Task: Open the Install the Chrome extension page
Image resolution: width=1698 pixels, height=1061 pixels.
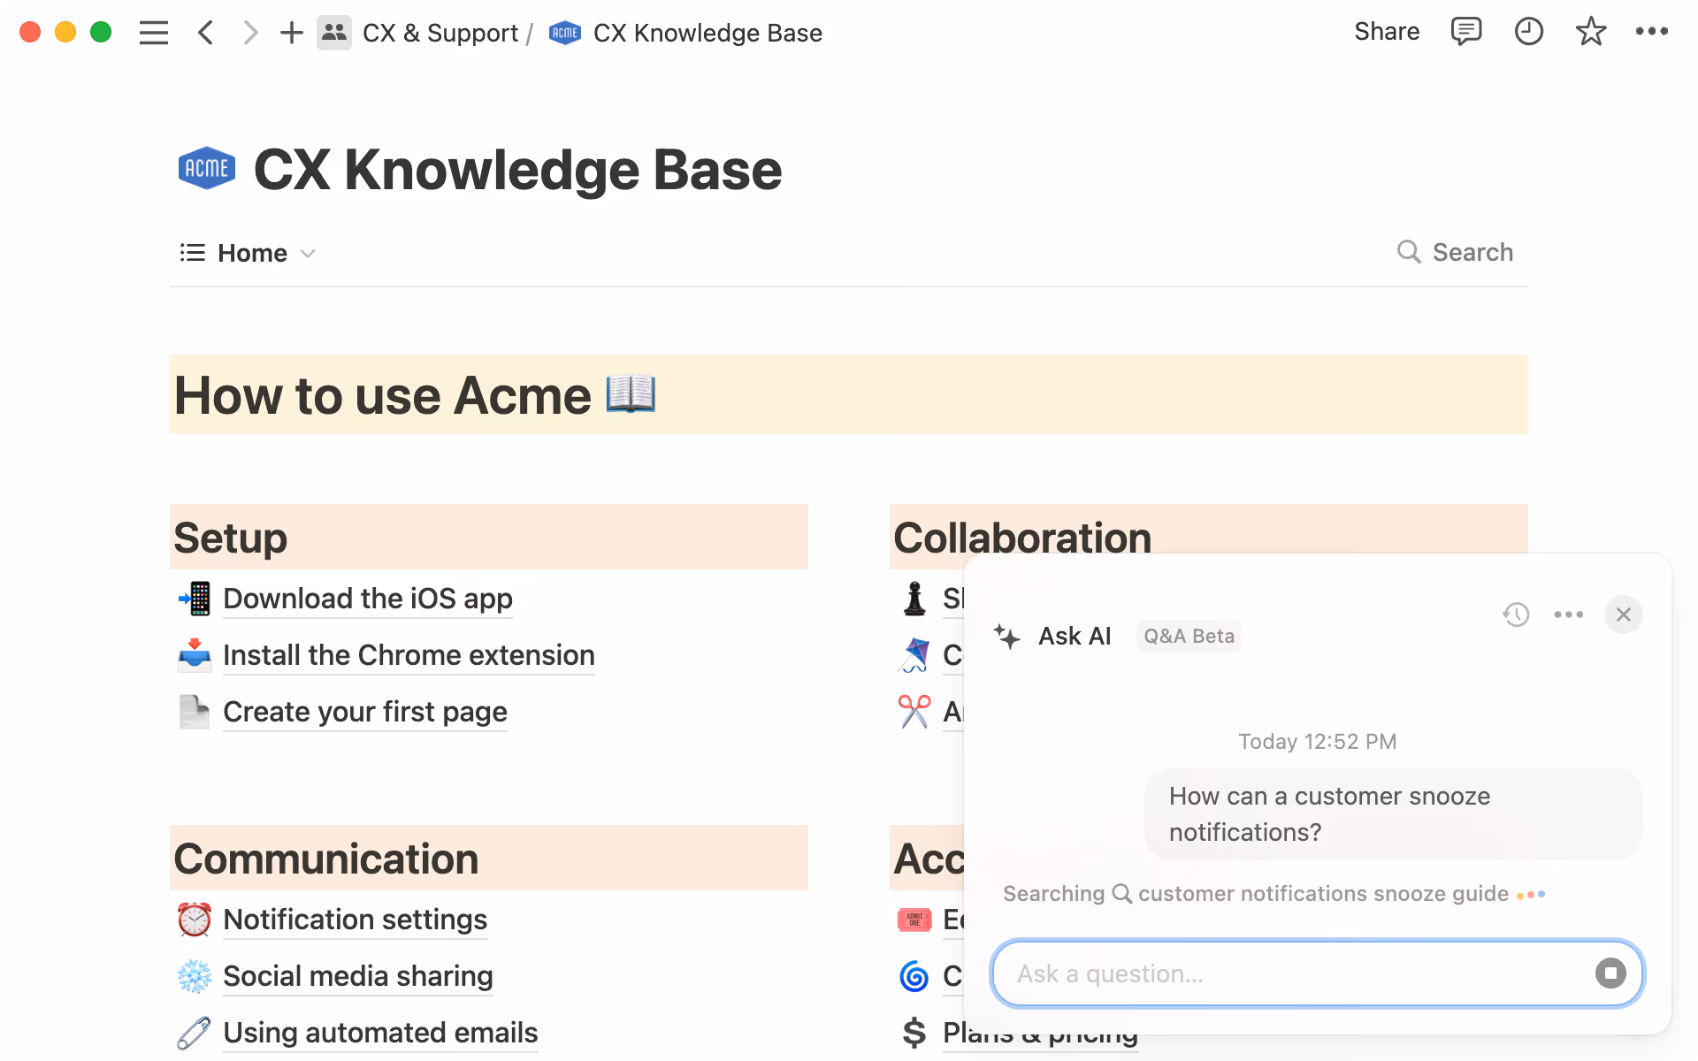Action: [x=409, y=656]
